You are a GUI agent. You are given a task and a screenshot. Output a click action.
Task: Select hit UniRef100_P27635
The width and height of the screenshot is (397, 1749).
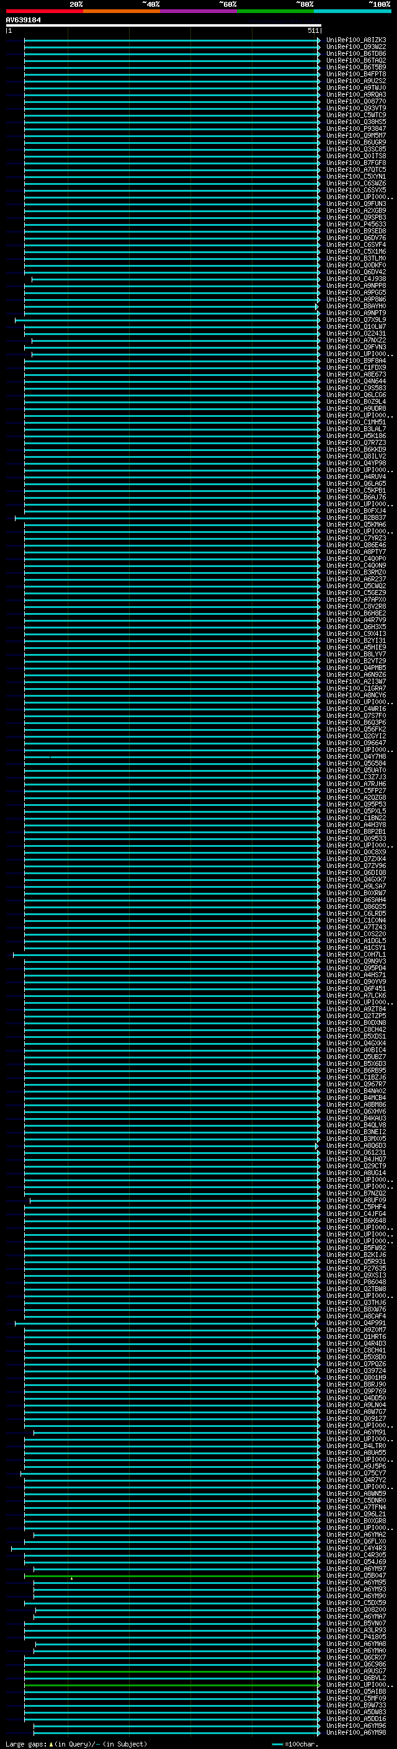[x=356, y=1268]
